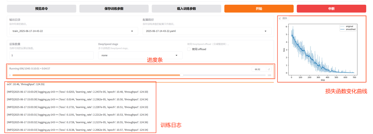This screenshot has height=134, width=373.
Task: Click the smoothed legend entry in the loss plot
Action: [x=350, y=29]
